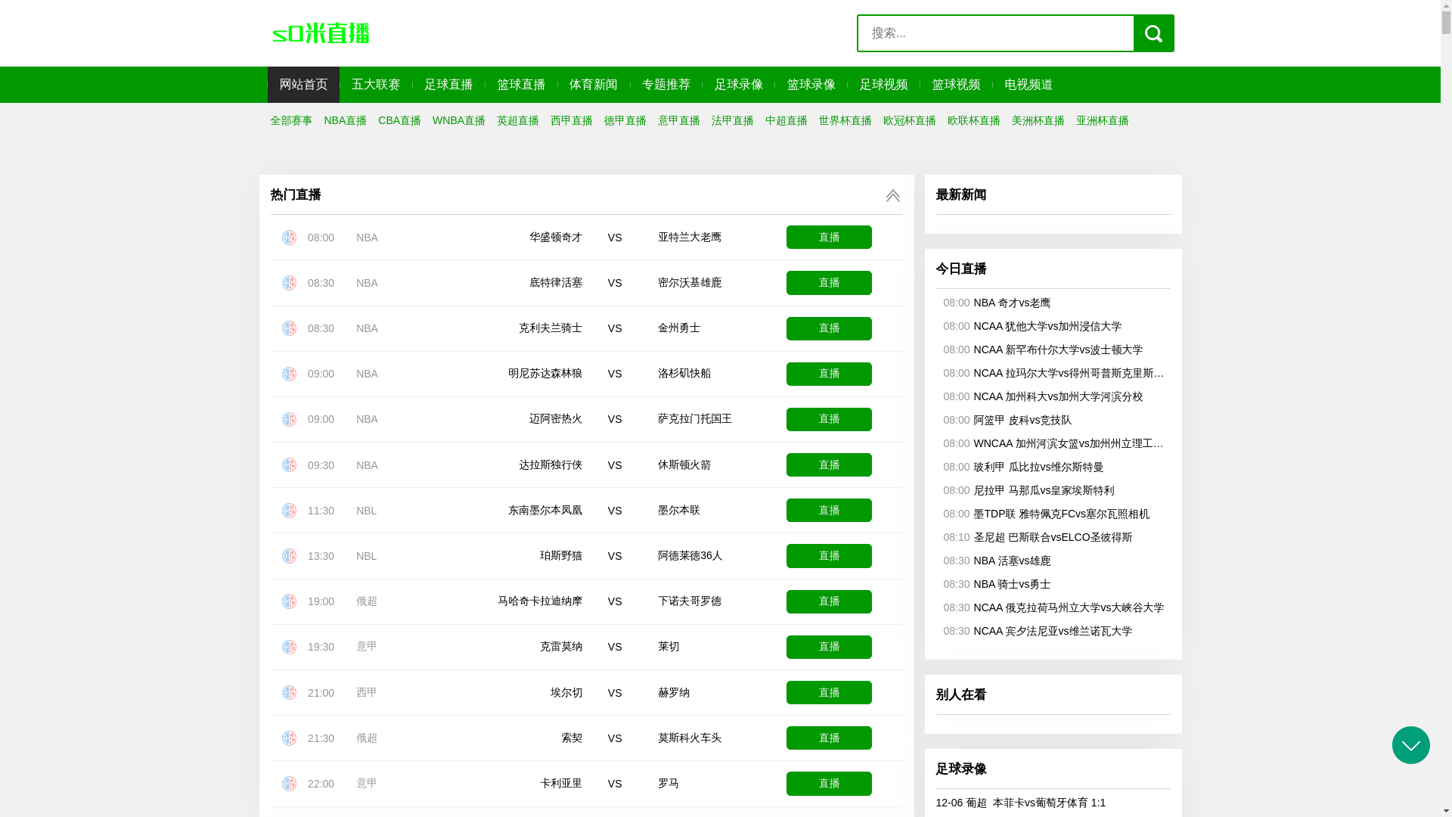
Task: Click the 欧冠杯直播 link
Action: click(910, 121)
